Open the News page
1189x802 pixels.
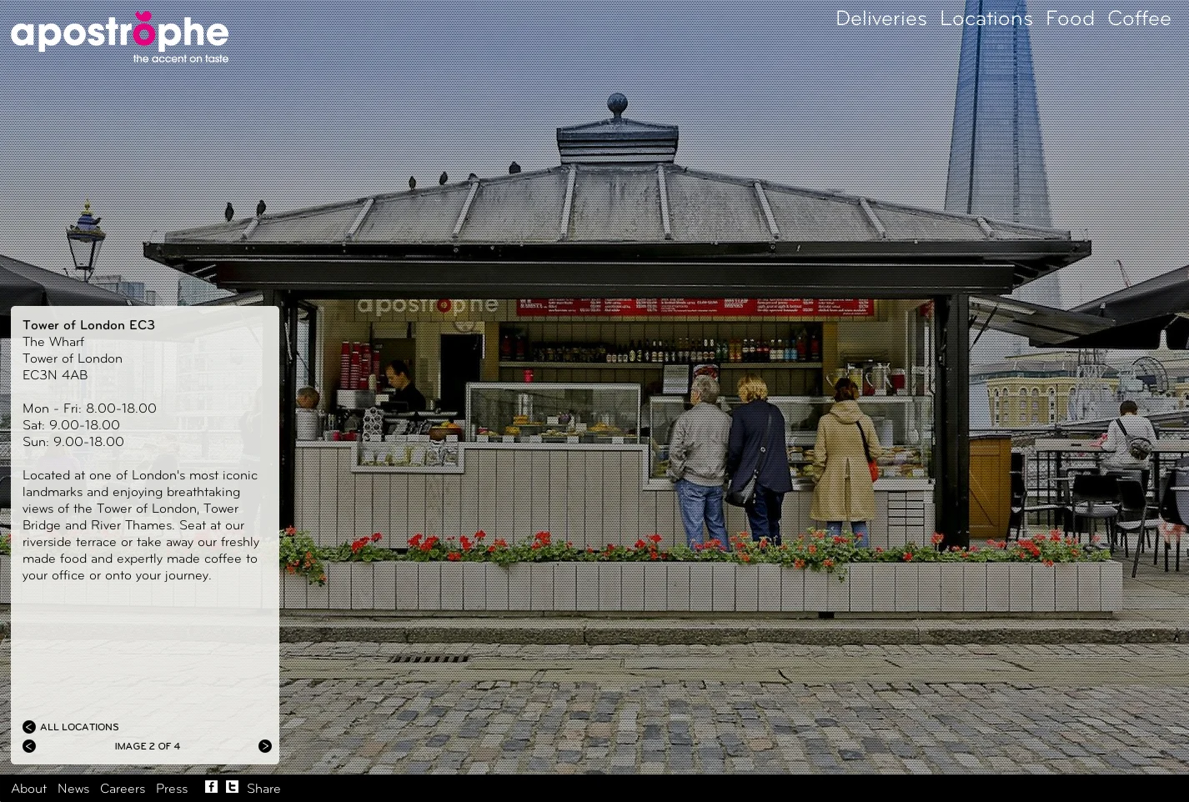73,789
